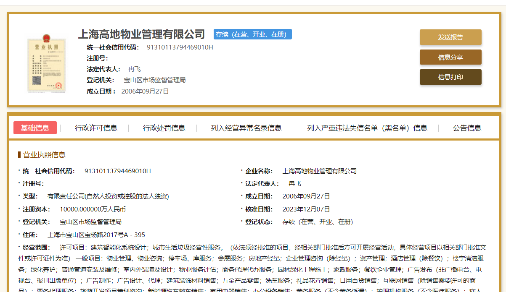Open the 列入严重违法失信名单（黑名单）信息 tab
This screenshot has height=292, width=506.
pos(367,128)
